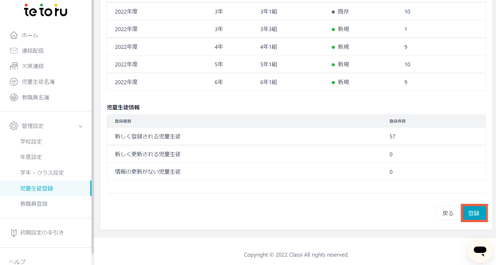
Task: Click the 管理設定 gear icon
Action: pyautogui.click(x=14, y=126)
